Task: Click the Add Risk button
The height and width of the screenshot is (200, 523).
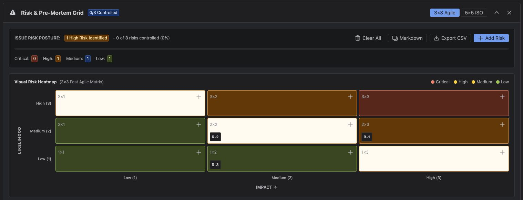Action: tap(491, 38)
